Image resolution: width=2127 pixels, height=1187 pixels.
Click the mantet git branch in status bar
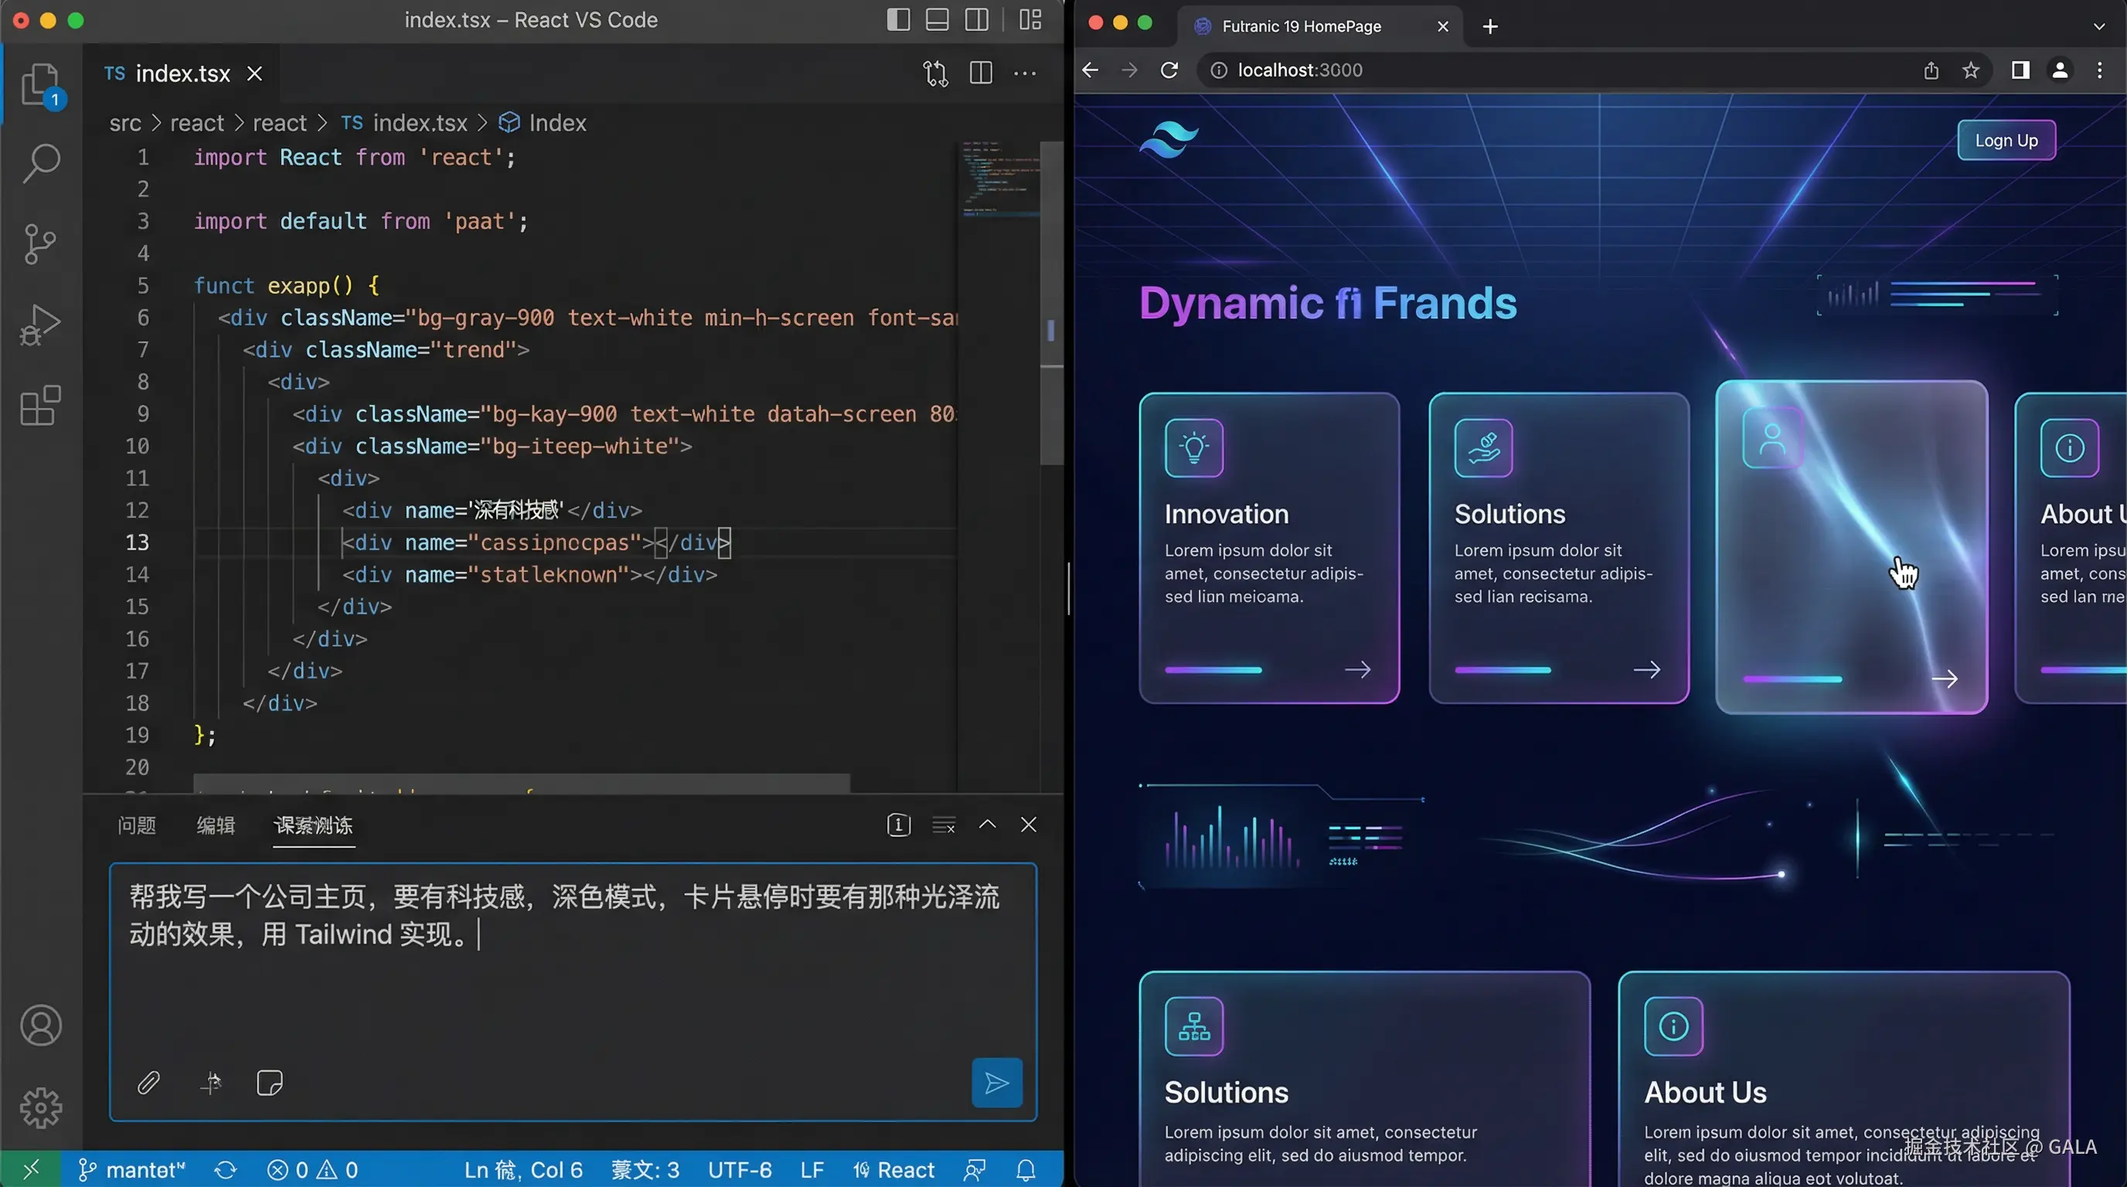(132, 1170)
